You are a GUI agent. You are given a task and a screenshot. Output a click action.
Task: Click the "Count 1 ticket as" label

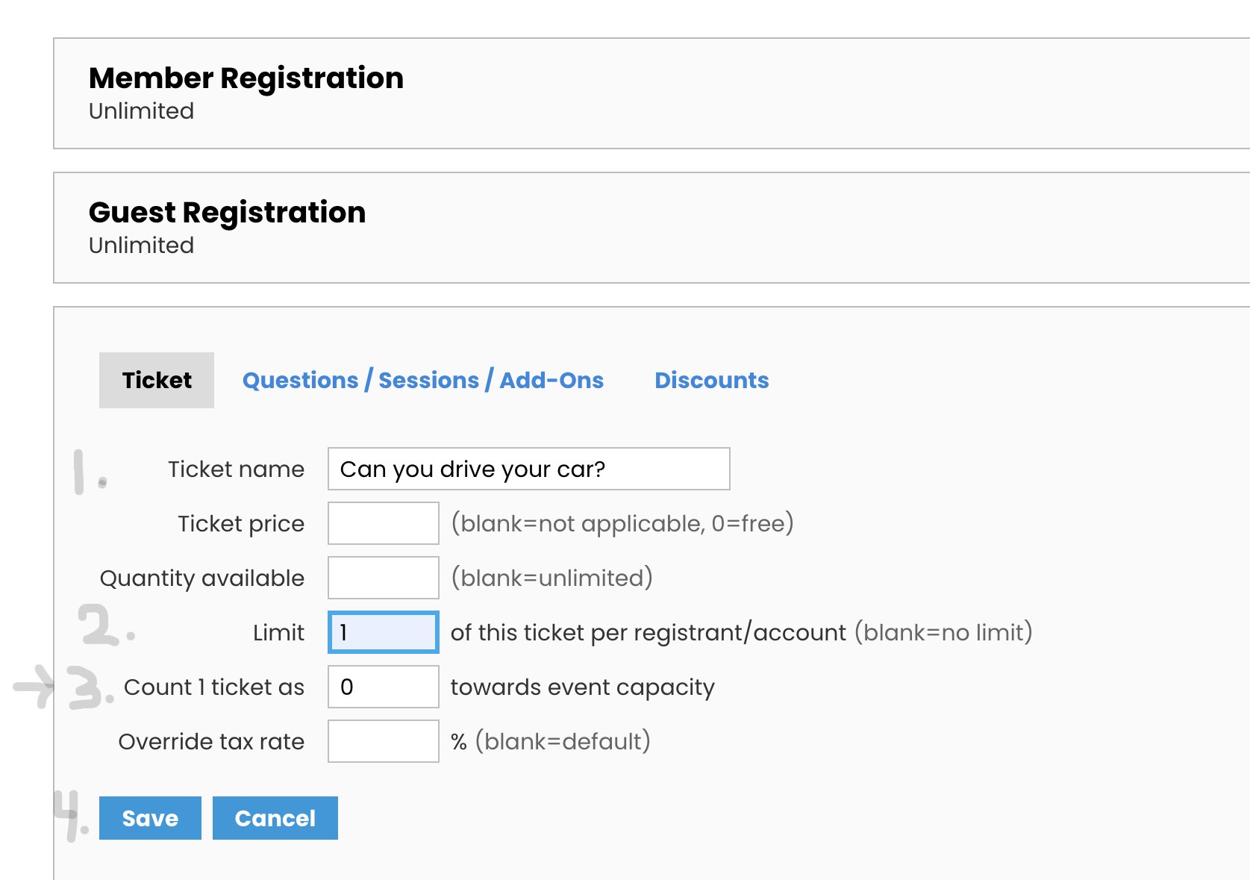coord(213,687)
